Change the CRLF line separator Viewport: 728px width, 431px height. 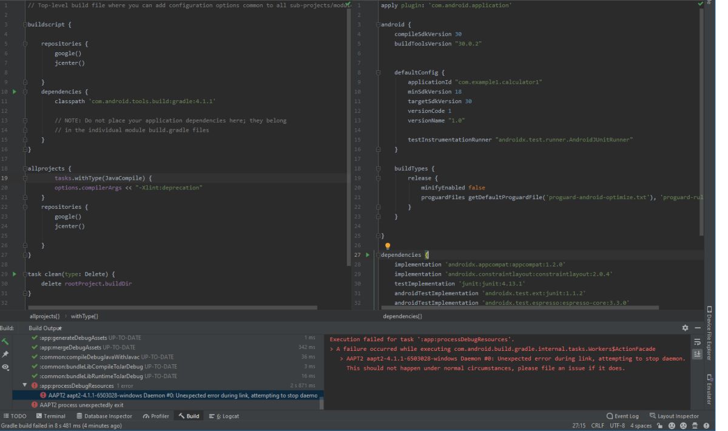point(598,426)
